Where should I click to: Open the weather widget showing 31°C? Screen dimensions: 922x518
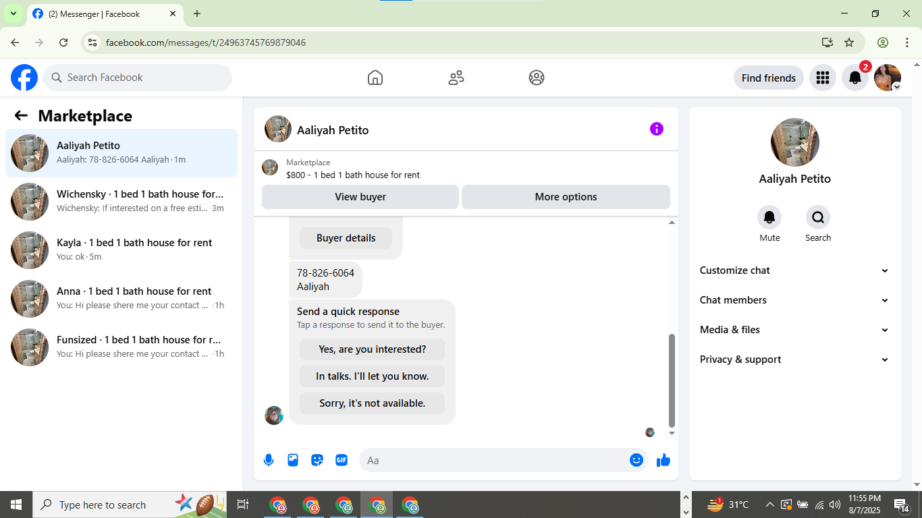pos(728,505)
